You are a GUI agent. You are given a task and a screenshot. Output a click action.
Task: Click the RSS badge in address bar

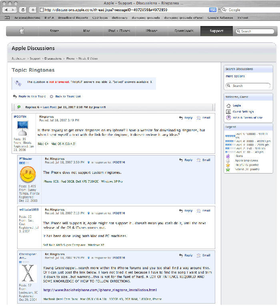(213, 10)
